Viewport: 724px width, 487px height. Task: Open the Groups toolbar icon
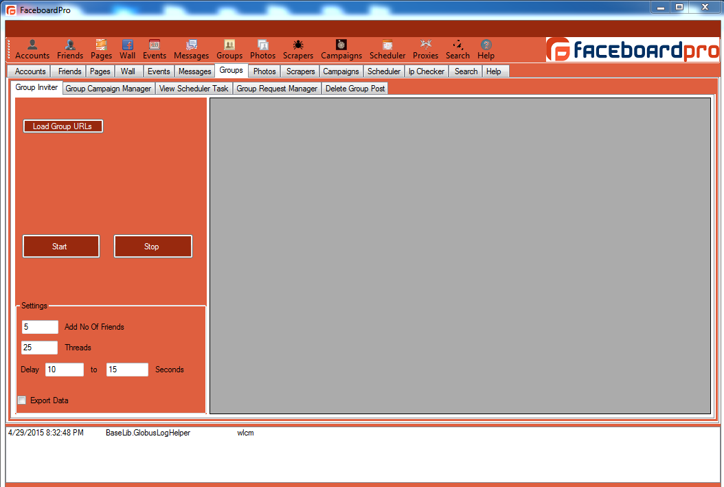(229, 49)
